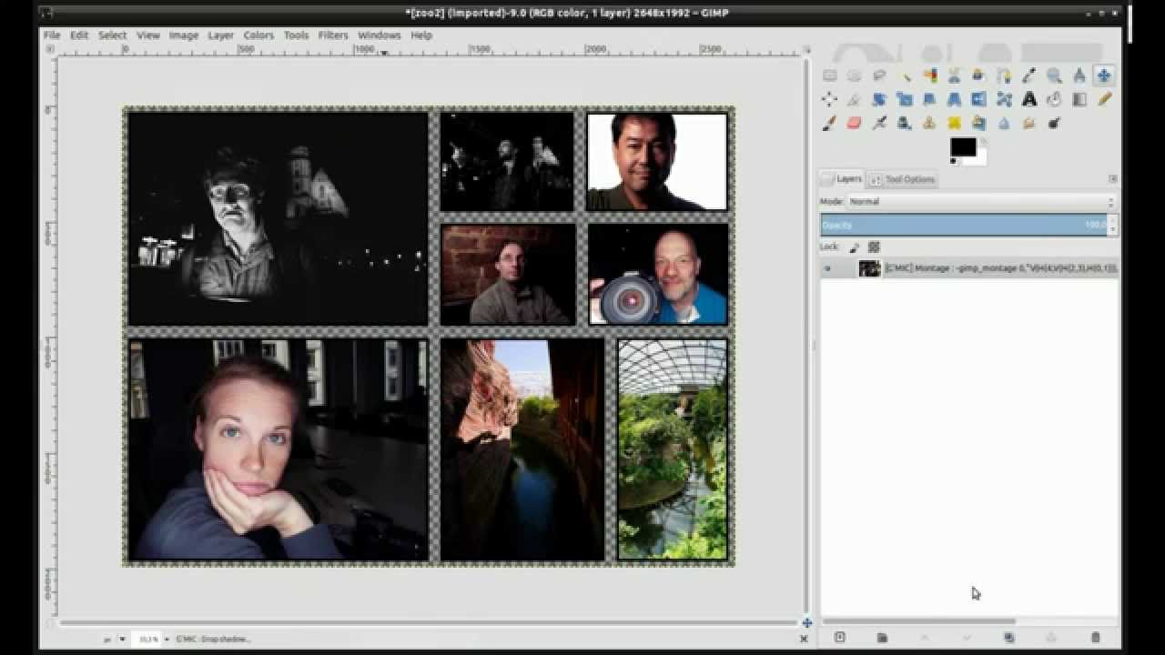
Task: Select the Eraser tool
Action: tap(854, 123)
